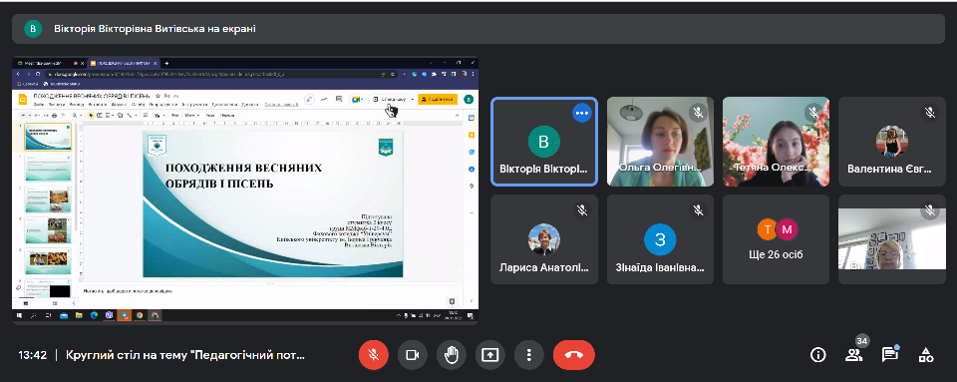Show the participants list with 34 badge
The width and height of the screenshot is (957, 382).
tap(854, 354)
